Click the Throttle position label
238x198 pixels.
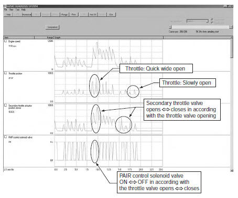15,74
